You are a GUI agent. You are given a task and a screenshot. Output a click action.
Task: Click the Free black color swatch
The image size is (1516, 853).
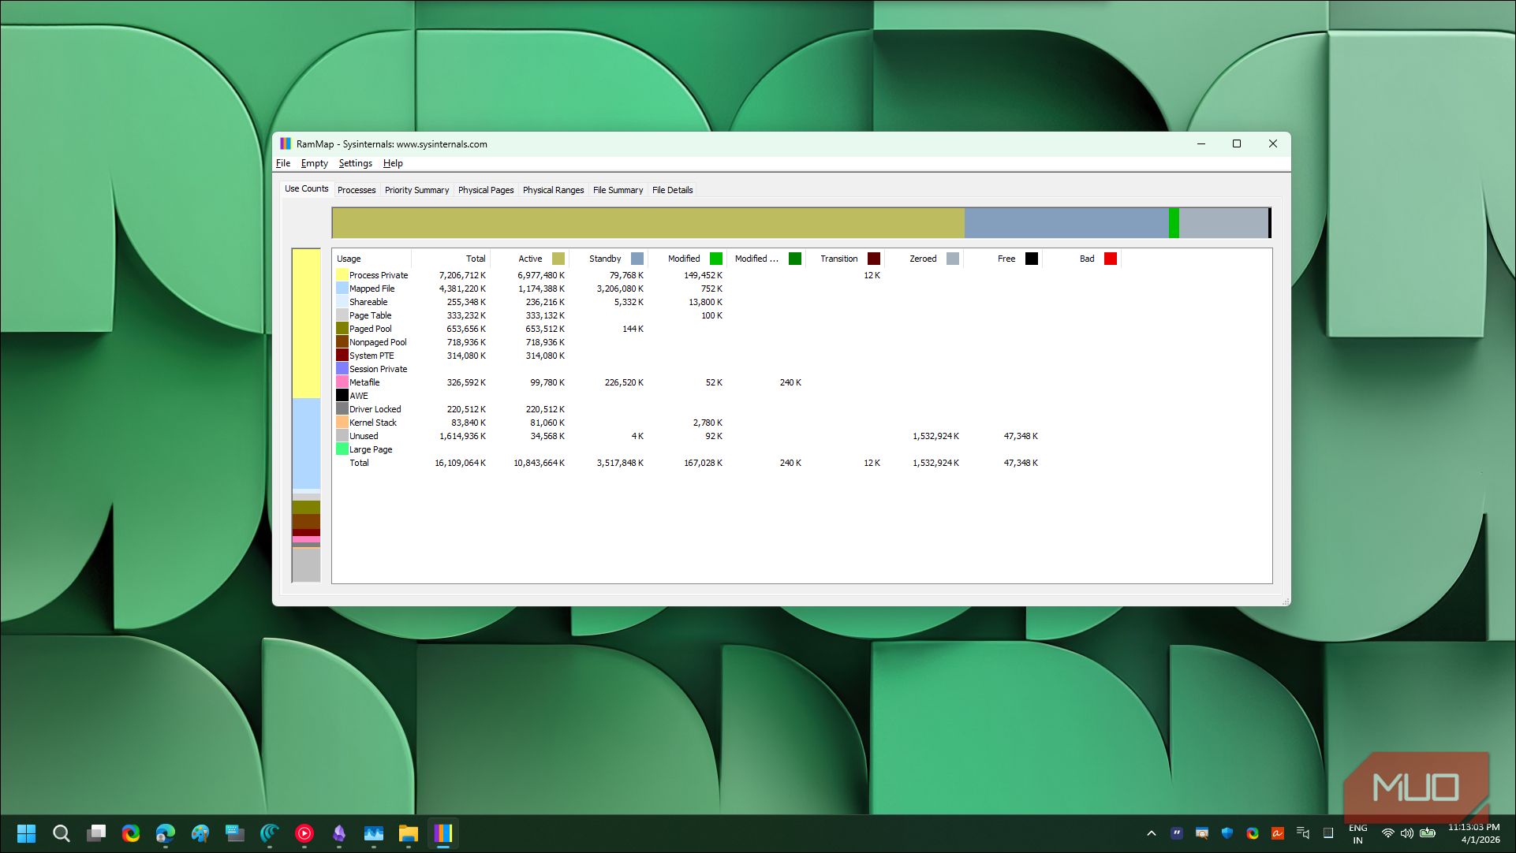click(x=1032, y=259)
